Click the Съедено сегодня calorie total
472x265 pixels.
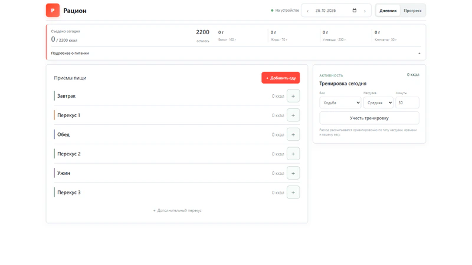pos(64,39)
